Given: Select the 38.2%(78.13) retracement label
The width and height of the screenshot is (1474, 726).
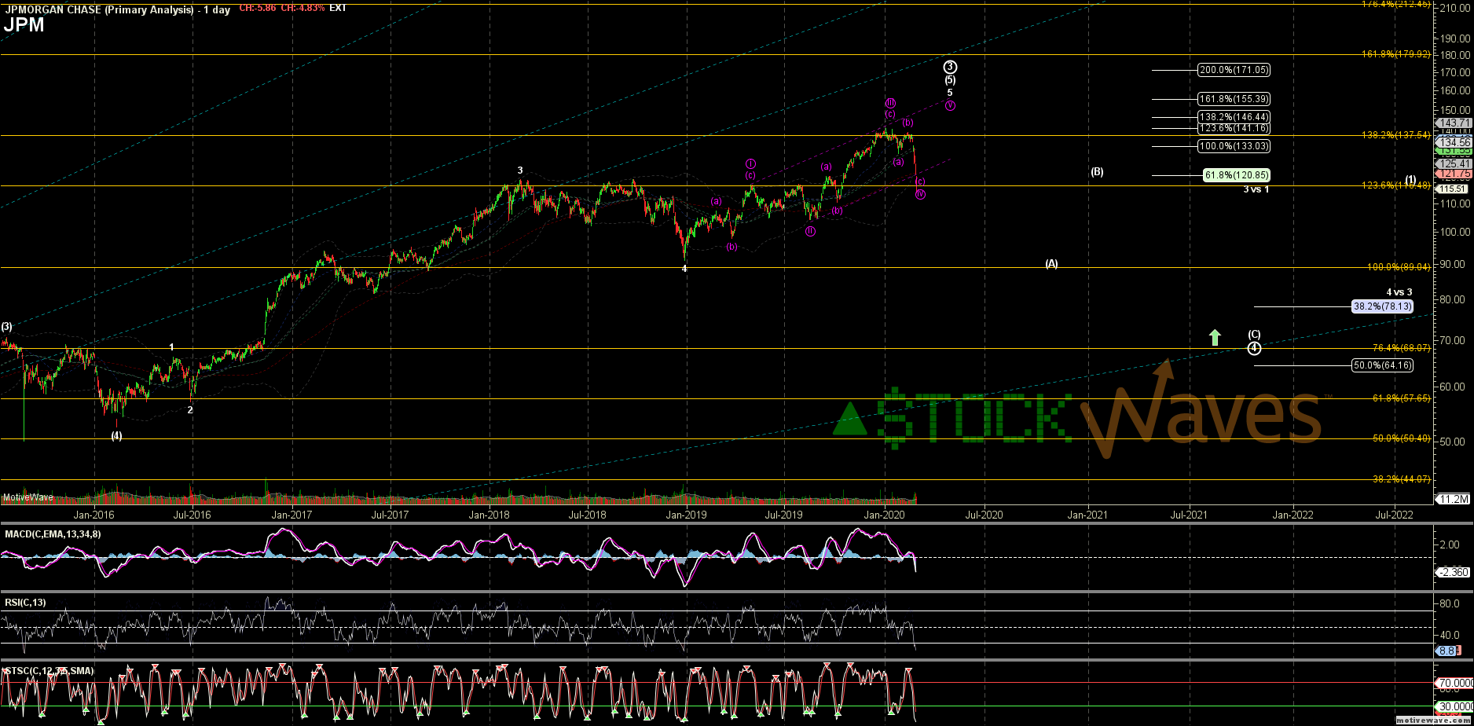Looking at the screenshot, I should 1382,306.
